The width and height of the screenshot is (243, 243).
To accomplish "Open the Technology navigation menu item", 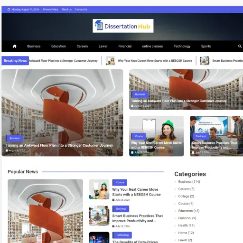I will pyautogui.click(x=182, y=47).
